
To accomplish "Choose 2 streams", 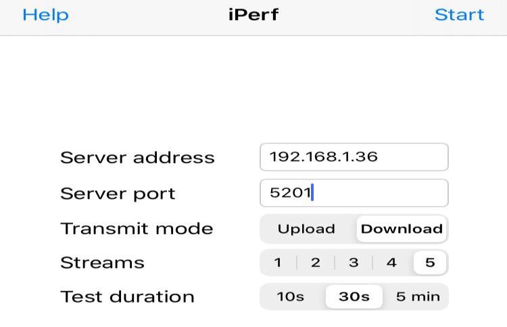I will click(316, 263).
